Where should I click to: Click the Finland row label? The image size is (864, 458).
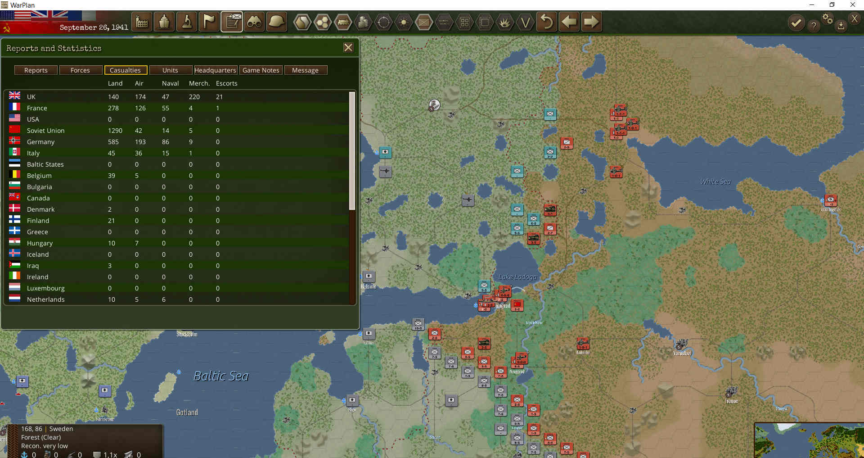(x=38, y=221)
